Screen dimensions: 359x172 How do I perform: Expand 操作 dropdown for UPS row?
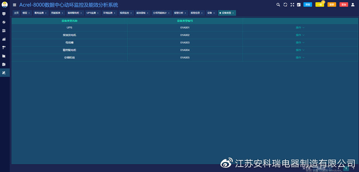click(x=300, y=27)
